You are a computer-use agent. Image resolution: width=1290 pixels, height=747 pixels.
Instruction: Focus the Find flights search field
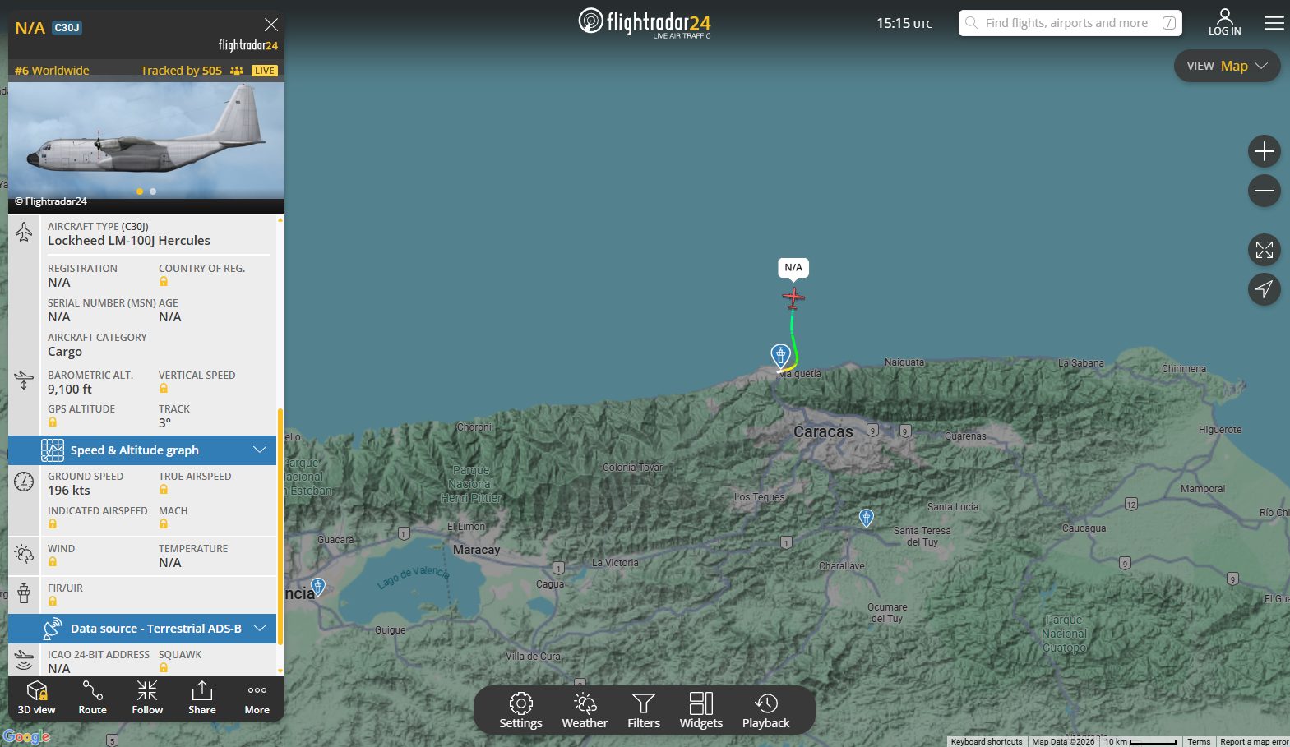[1066, 23]
